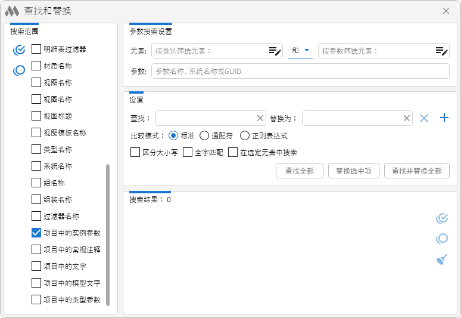Select 正则表达式 comparison mode
The width and height of the screenshot is (461, 318).
pos(245,135)
